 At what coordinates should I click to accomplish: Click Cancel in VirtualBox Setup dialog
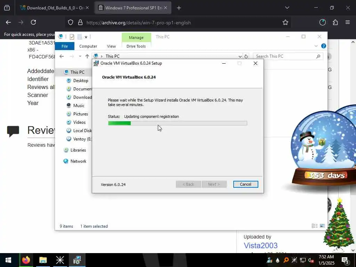pos(245,184)
